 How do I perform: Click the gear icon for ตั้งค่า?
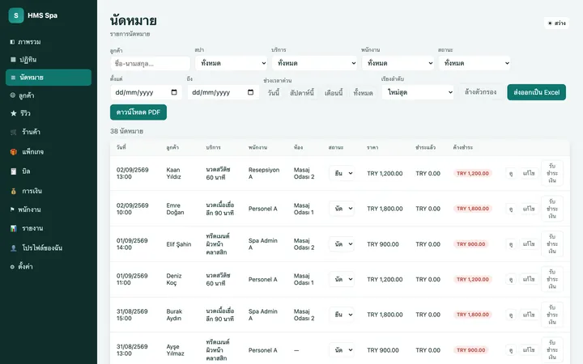pyautogui.click(x=12, y=267)
